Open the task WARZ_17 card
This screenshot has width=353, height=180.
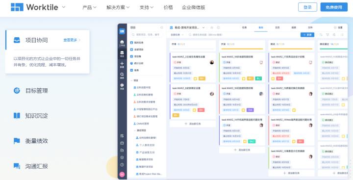point(291,67)
